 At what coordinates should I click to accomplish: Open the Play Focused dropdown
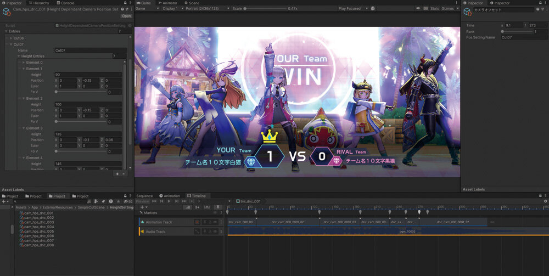pyautogui.click(x=353, y=8)
